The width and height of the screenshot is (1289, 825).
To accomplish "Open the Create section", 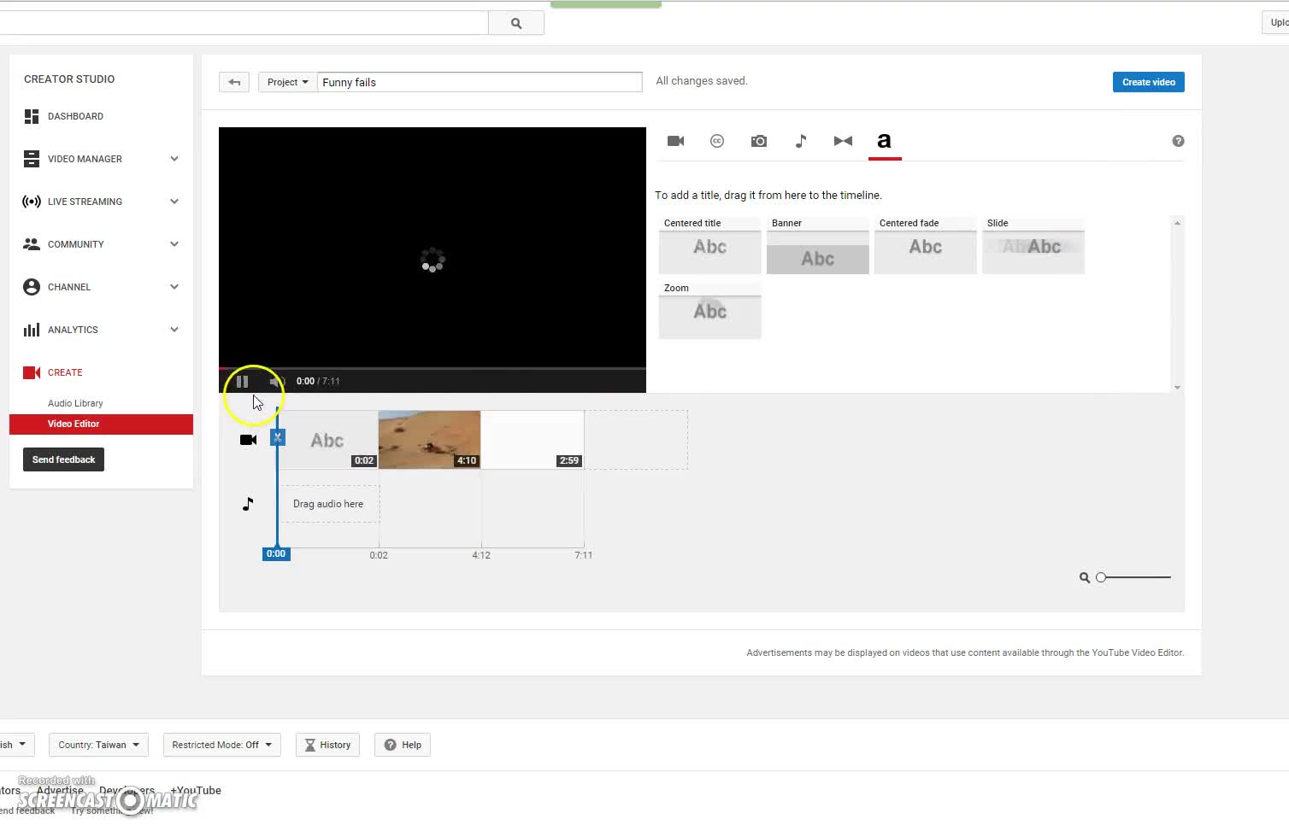I will (x=65, y=372).
